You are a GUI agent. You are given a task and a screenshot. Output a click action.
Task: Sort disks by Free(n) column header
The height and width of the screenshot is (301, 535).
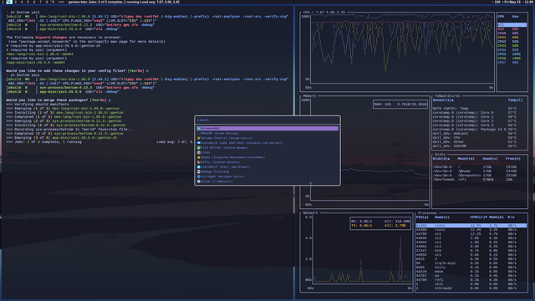tap(512, 158)
